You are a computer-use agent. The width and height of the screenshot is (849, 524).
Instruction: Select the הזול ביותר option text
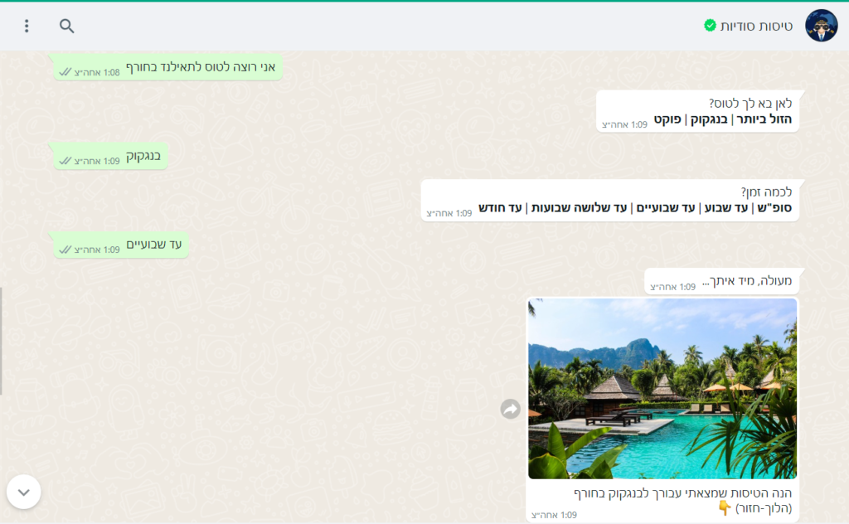pos(764,119)
